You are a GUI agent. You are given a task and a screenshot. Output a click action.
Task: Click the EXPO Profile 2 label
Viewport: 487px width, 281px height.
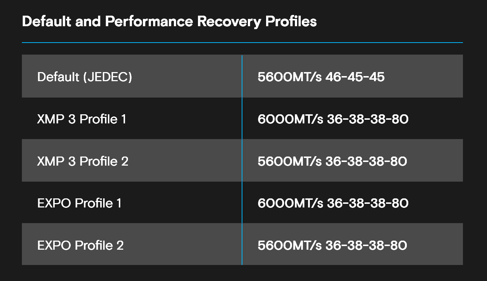80,245
